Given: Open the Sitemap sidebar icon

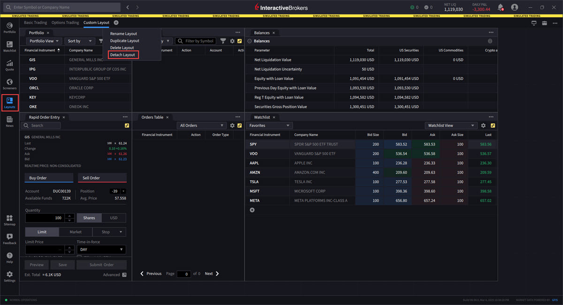Looking at the screenshot, I should coord(9,220).
